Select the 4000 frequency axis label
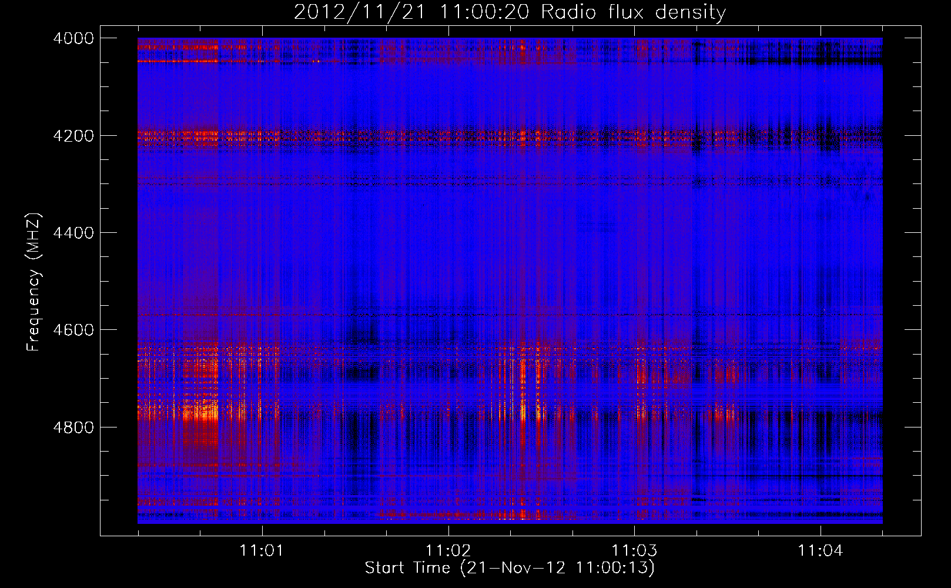Image resolution: width=951 pixels, height=588 pixels. (x=73, y=38)
